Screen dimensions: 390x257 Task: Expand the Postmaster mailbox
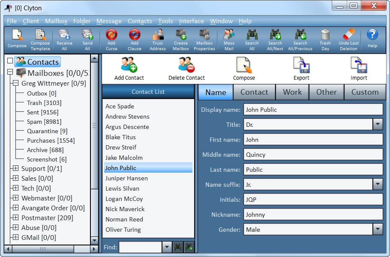point(16,218)
